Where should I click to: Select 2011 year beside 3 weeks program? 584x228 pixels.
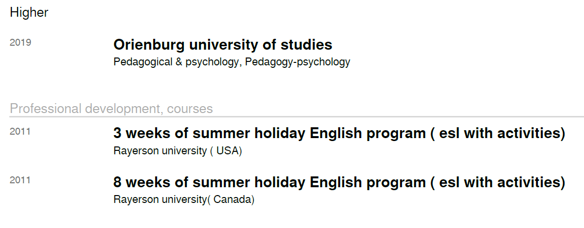20,131
